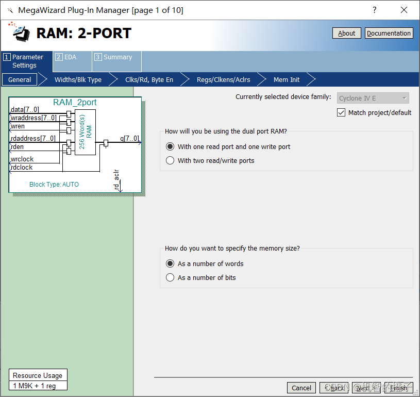Click the Back button

tap(334, 388)
